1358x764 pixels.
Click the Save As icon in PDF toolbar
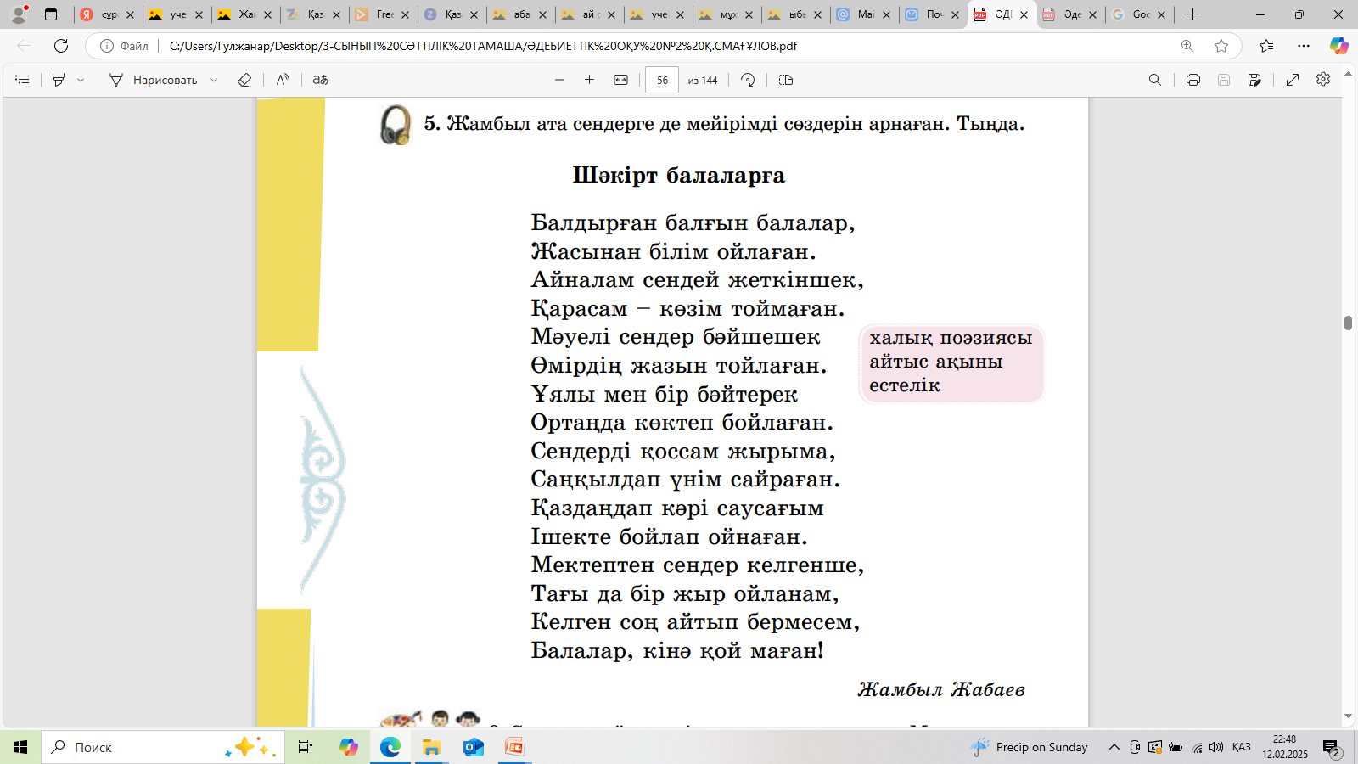point(1254,80)
